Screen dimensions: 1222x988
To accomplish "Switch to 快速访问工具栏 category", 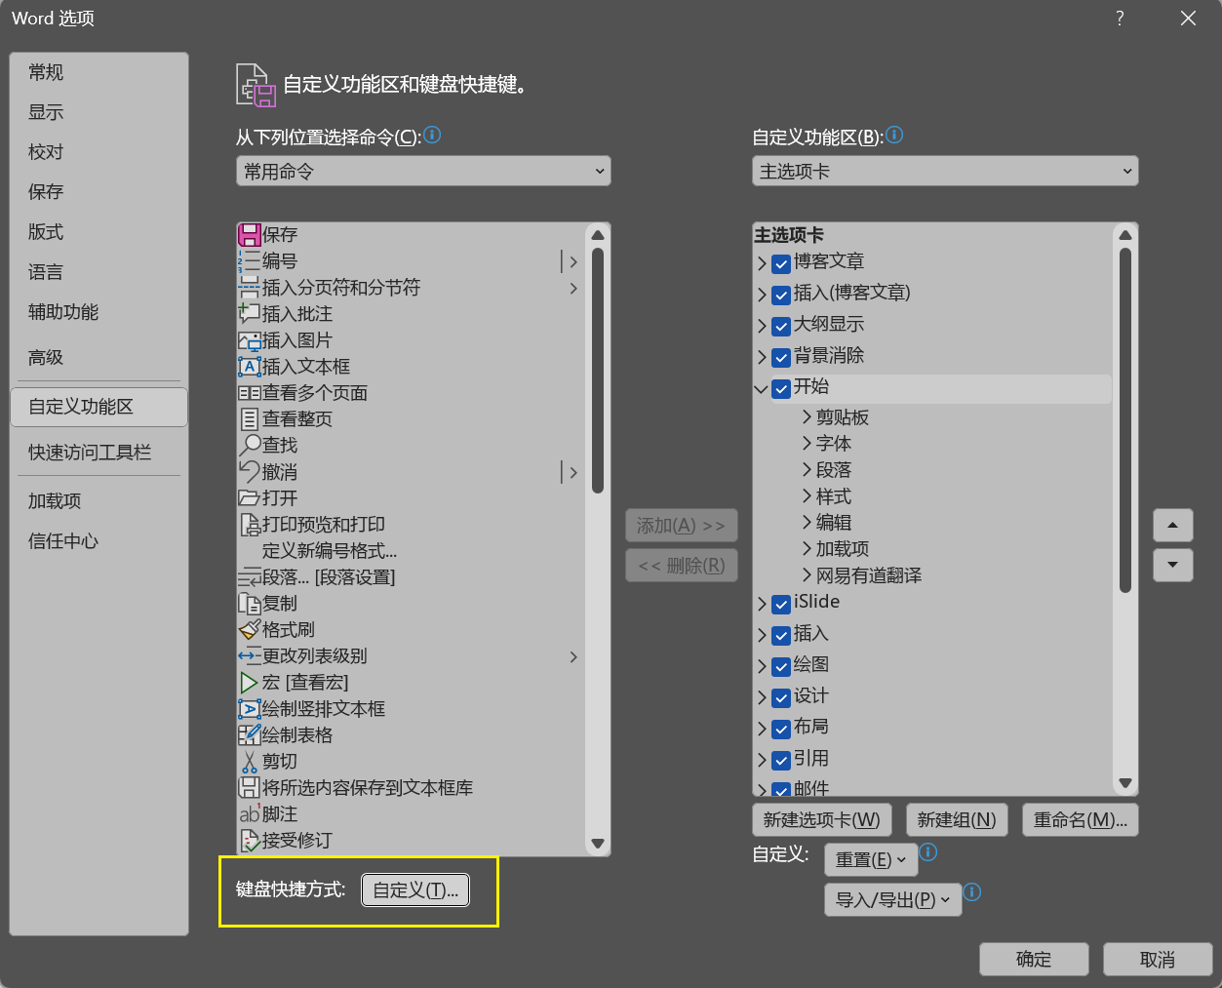I will (x=99, y=453).
